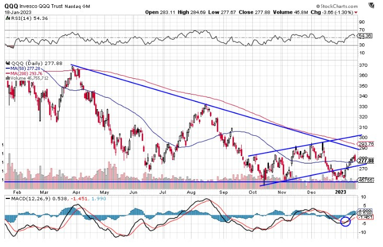Viewport: 383px width, 247px height.
Task: Click the Oct month label on time axis
Action: click(x=253, y=192)
